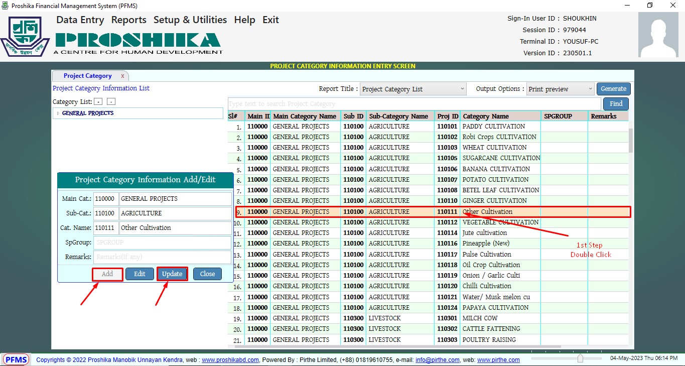685x366 pixels.
Task: Click second Category List toggle button
Action: 111,102
